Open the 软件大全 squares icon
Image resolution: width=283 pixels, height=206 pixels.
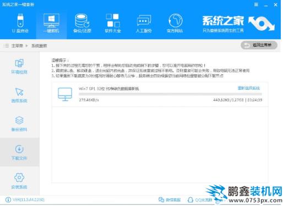[113, 23]
